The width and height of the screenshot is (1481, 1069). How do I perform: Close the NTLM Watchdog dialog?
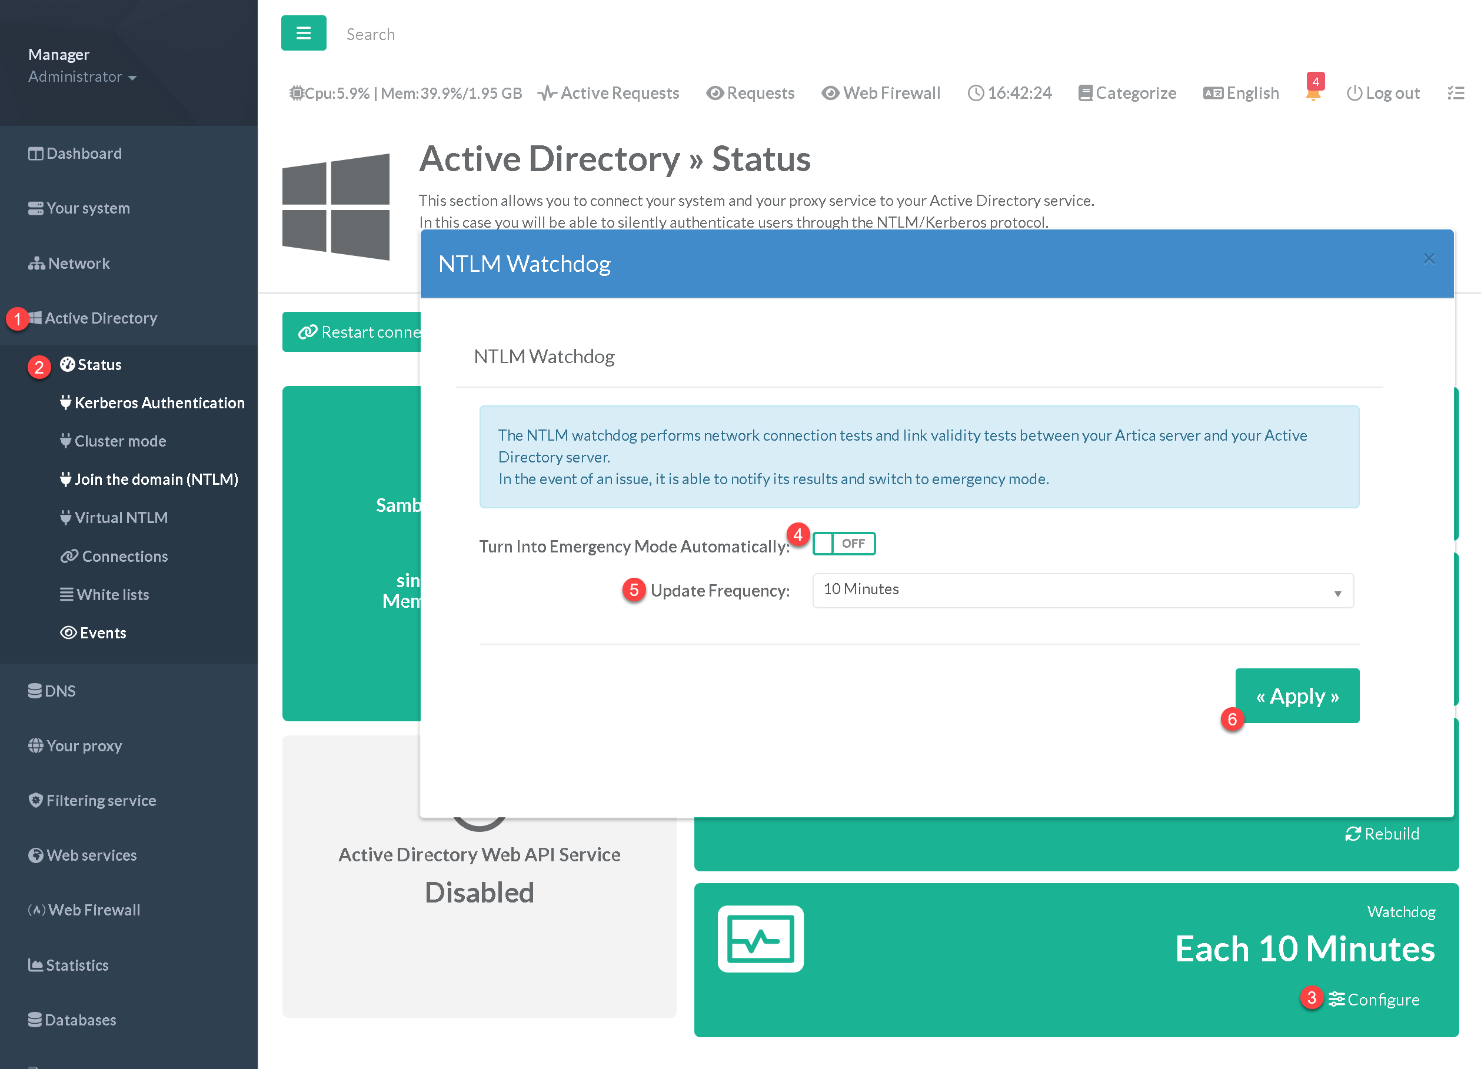pyautogui.click(x=1429, y=259)
